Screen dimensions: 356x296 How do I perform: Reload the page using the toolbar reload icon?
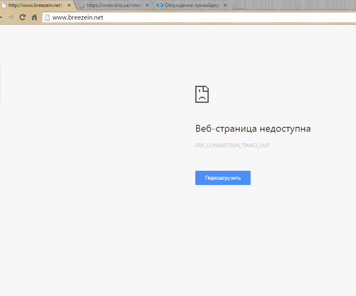[x=23, y=17]
